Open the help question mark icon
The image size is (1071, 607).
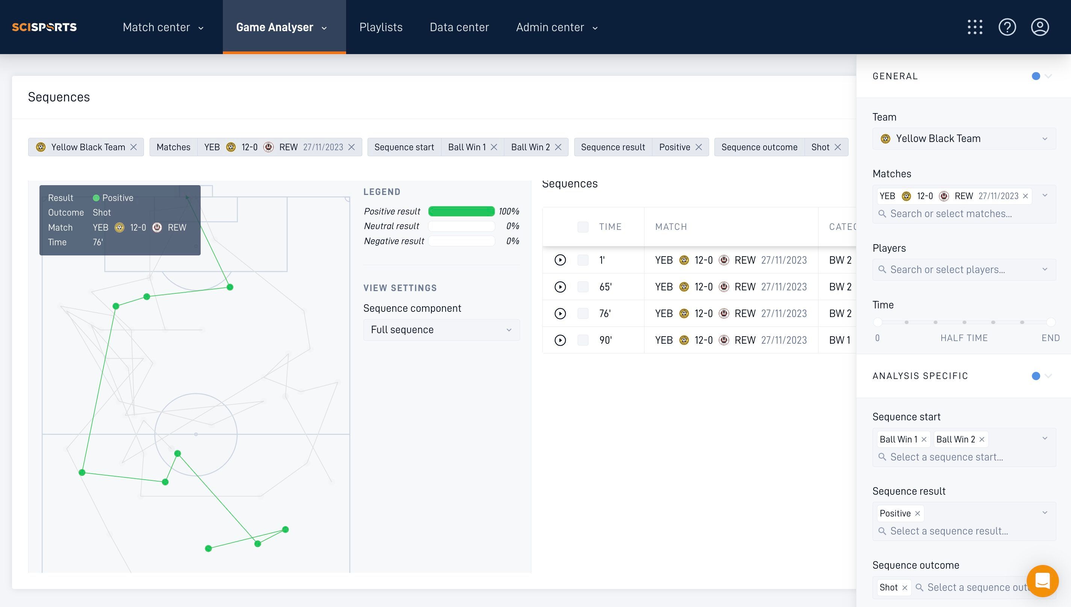[1007, 27]
